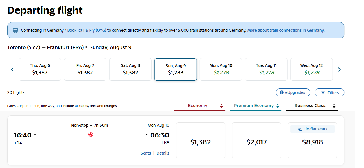Choose the $2,017 Premium Economy fare
The height and width of the screenshot is (168, 364).
[x=256, y=140]
